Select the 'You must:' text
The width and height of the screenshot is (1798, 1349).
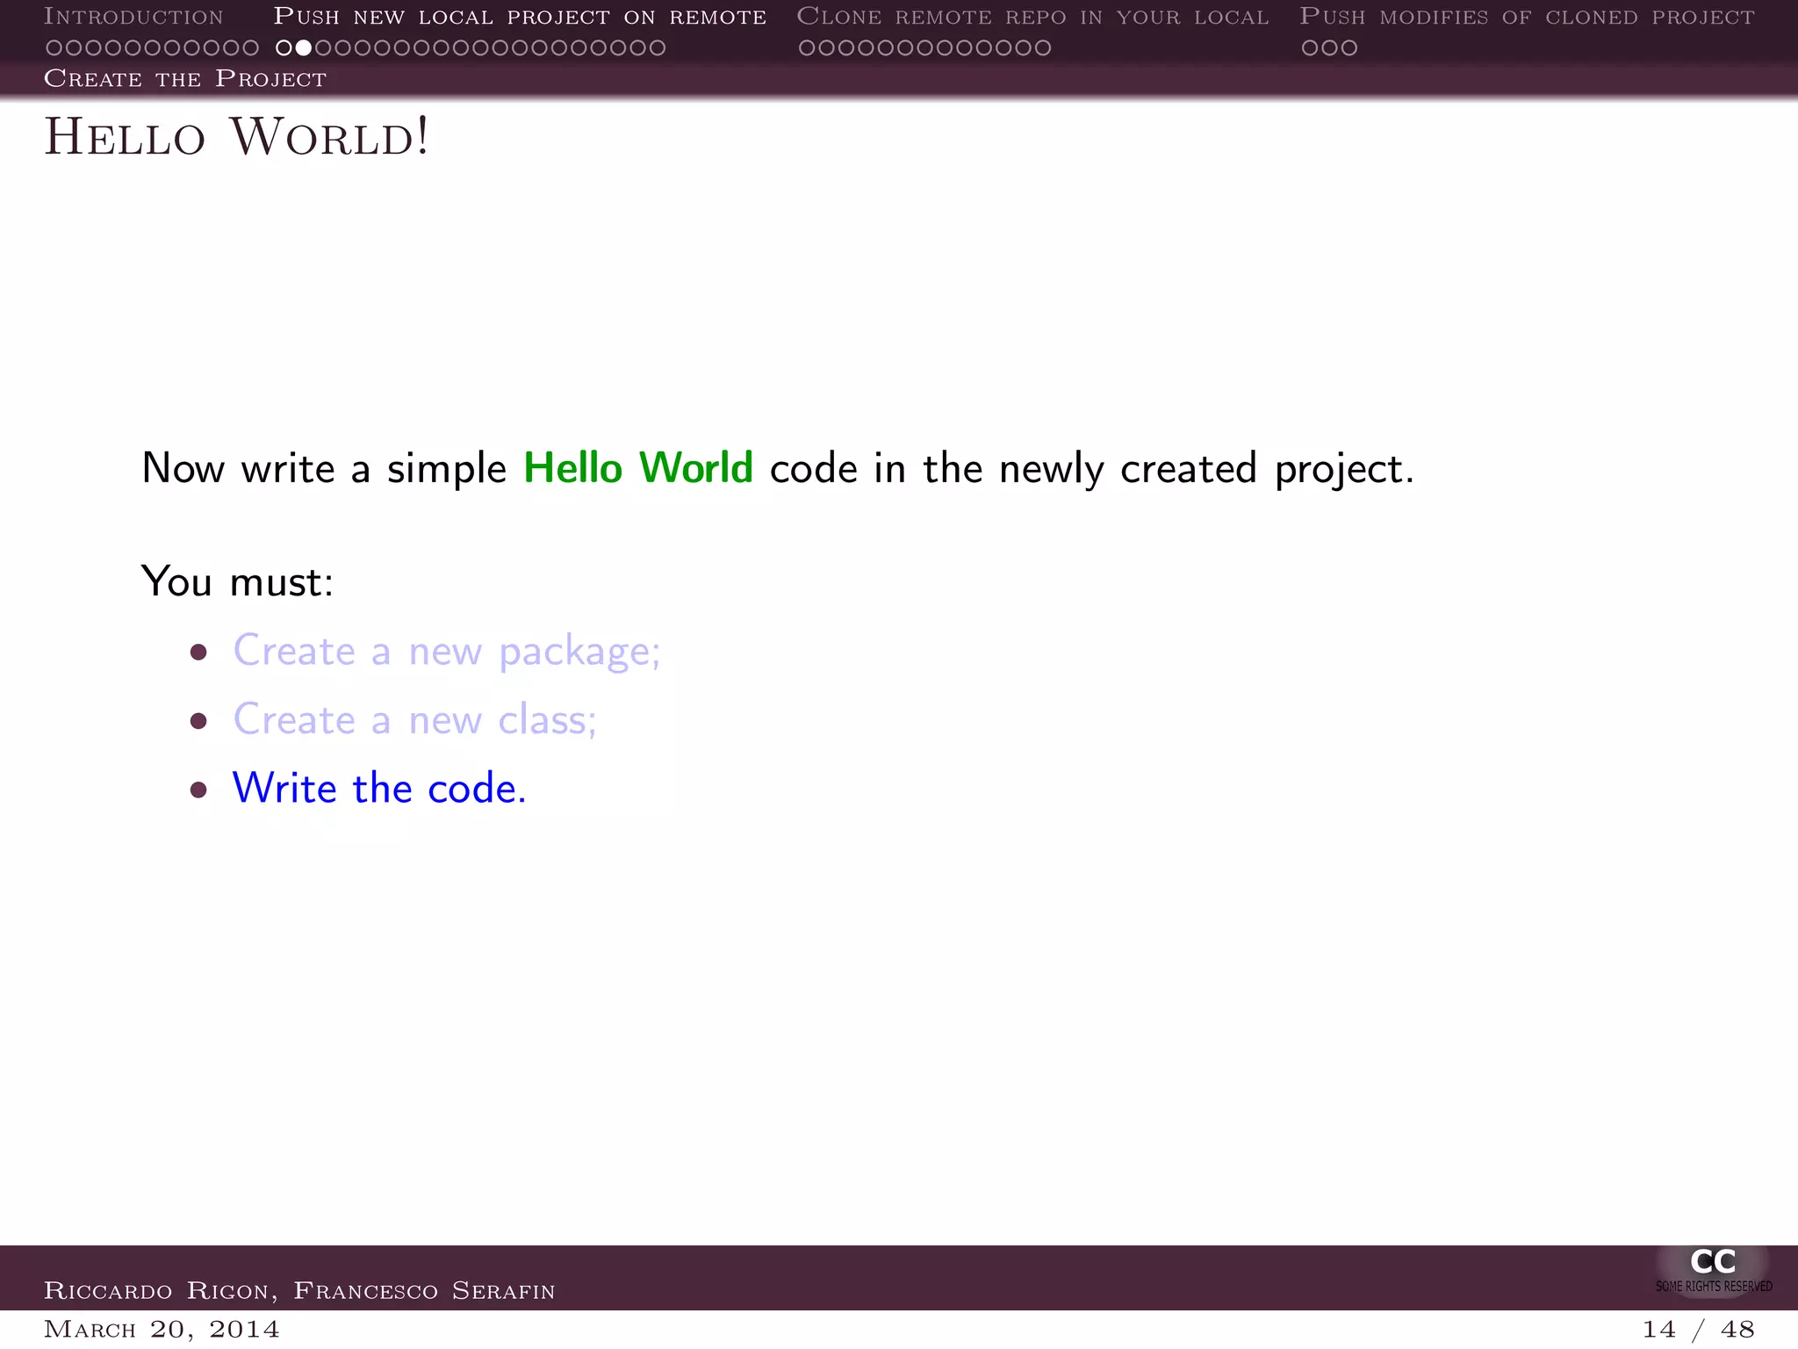point(237,581)
